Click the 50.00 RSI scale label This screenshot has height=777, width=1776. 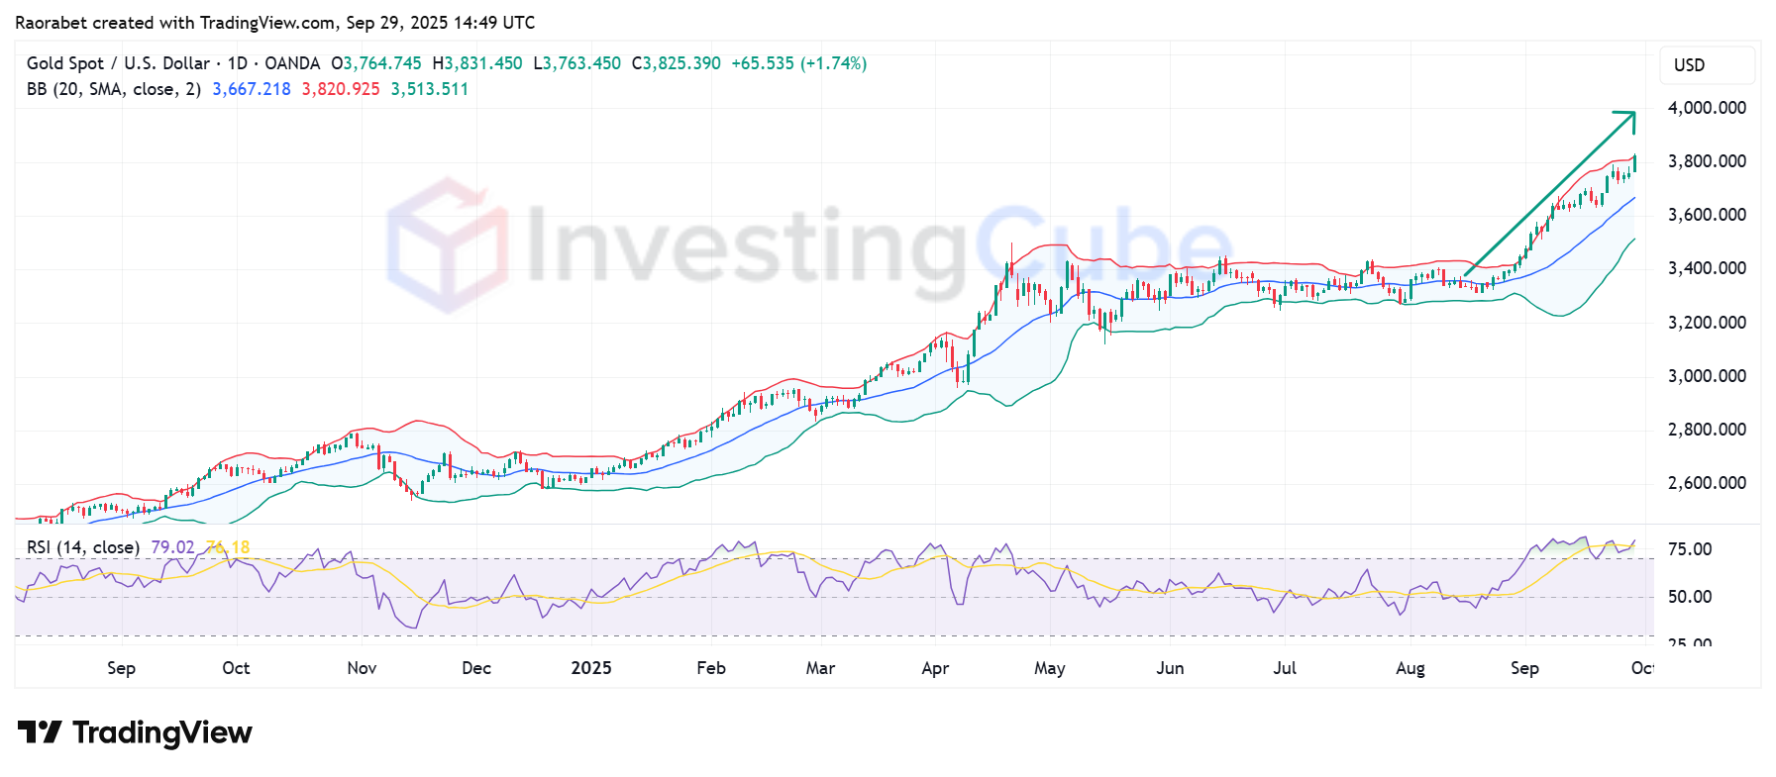1690,597
